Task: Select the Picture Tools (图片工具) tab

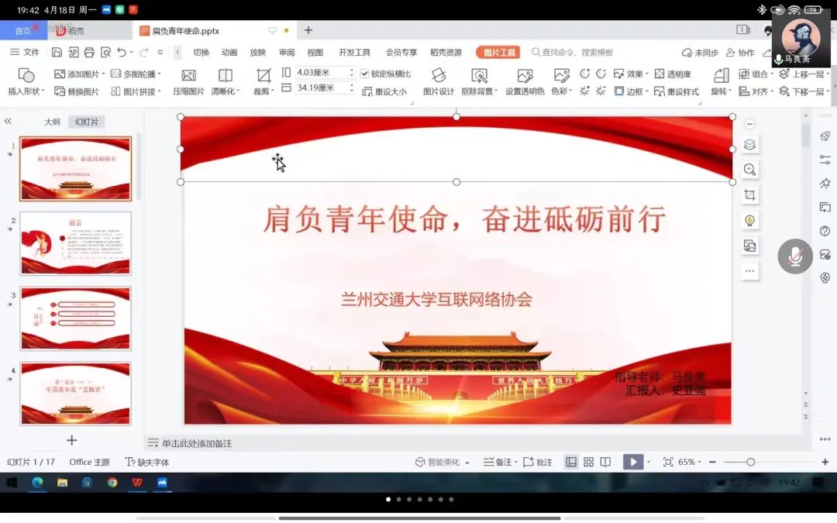Action: pyautogui.click(x=499, y=53)
